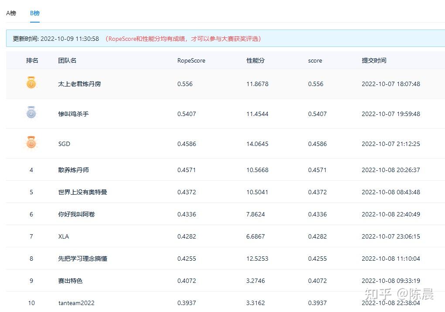Click performance score 11.4544
445x312 pixels.
coord(258,114)
